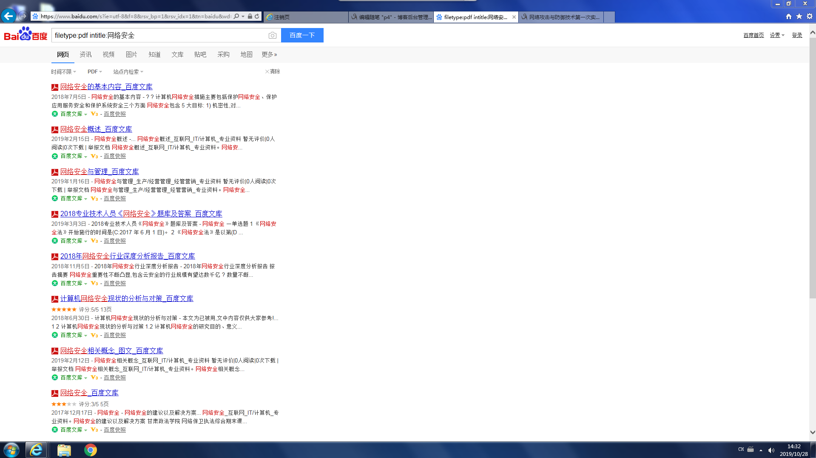The height and width of the screenshot is (458, 816).
Task: Switch to the 编辑随笔 "p4" browser tab
Action: 391,17
